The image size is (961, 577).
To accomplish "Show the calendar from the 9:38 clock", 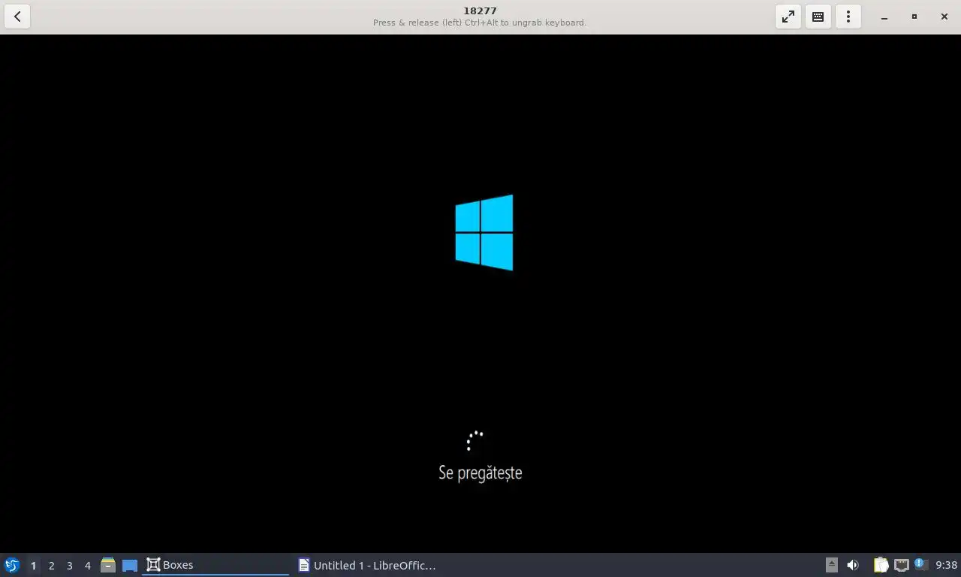I will (947, 565).
